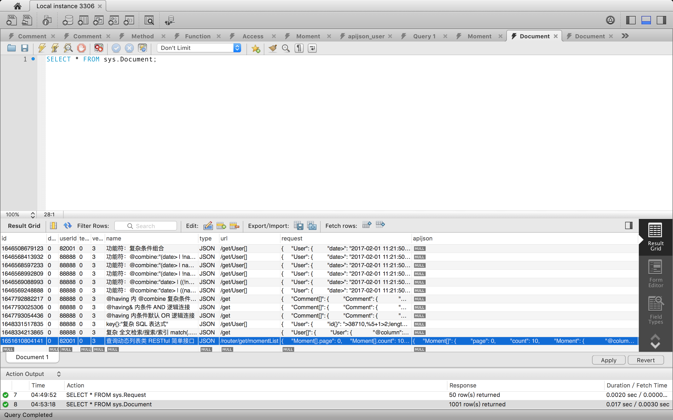Viewport: 673px width, 420px height.
Task: Apply pending result grid changes
Action: coord(609,360)
